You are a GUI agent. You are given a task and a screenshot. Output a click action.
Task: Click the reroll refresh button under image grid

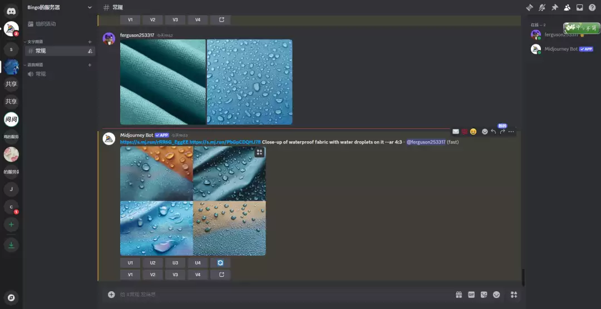coord(220,263)
